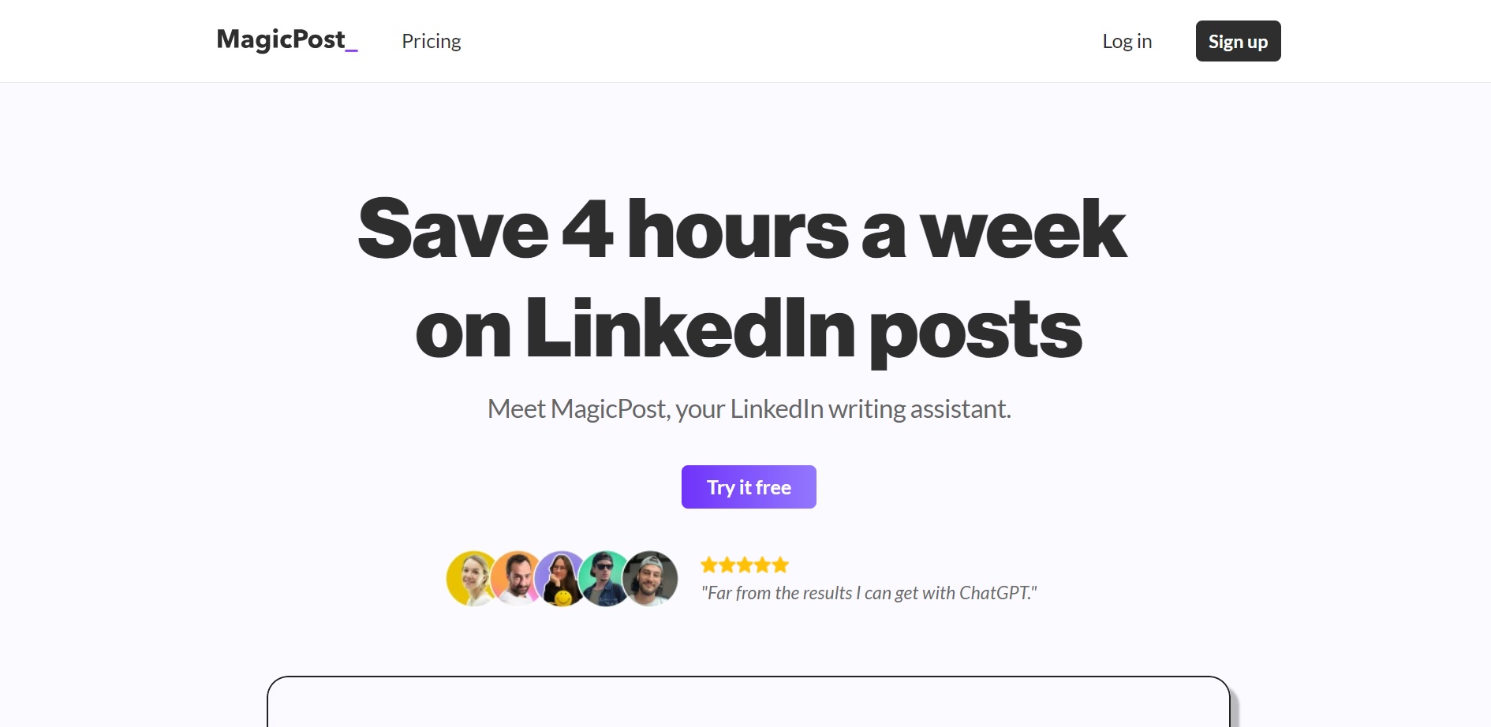1491x727 pixels.
Task: Open the Pricing page
Action: (x=431, y=41)
